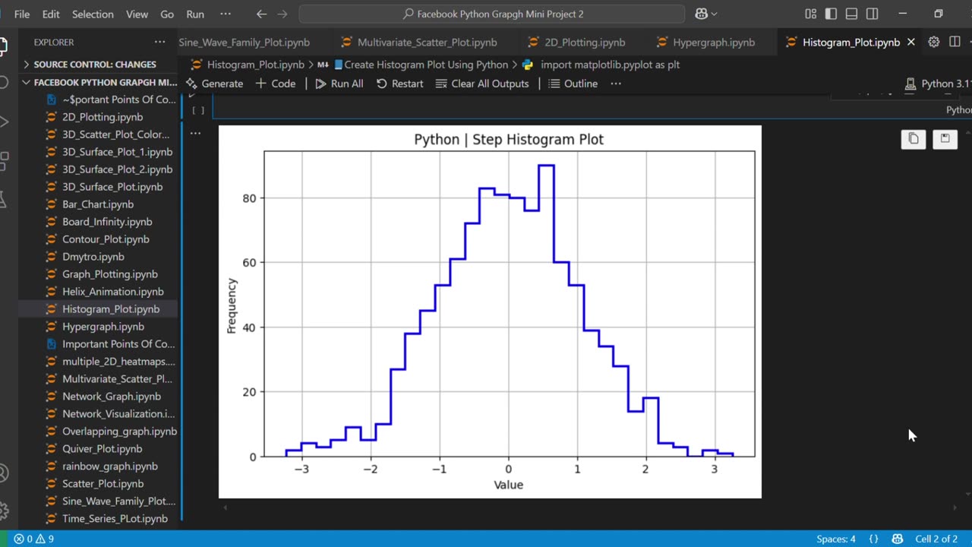This screenshot has height=547, width=972.
Task: Go forward with the right arrow
Action: (283, 14)
